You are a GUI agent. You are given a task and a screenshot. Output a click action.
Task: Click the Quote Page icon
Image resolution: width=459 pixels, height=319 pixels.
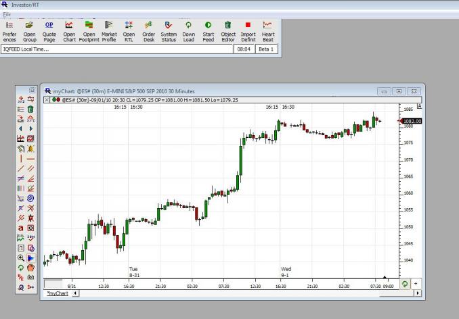tap(49, 31)
